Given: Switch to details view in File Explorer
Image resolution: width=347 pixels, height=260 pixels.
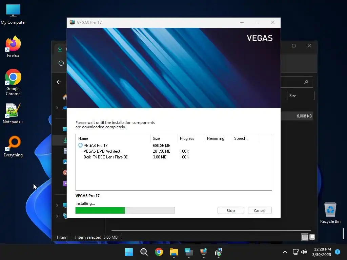Looking at the screenshot, I should pos(305,237).
